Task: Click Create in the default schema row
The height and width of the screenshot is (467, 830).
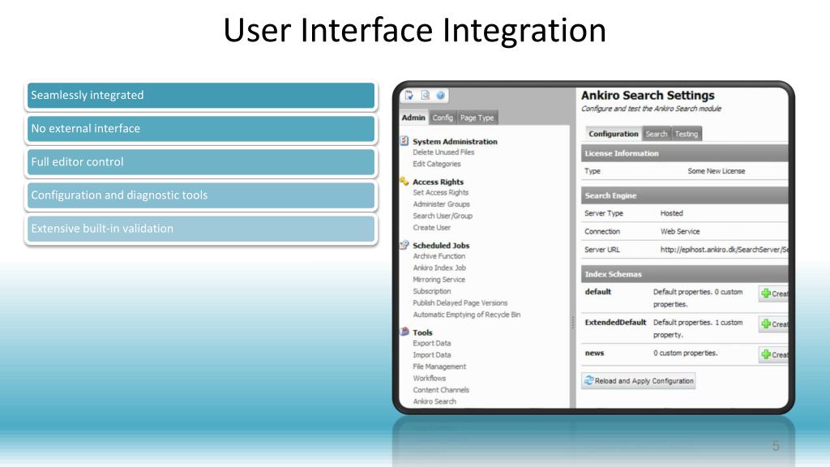Action: [x=773, y=293]
